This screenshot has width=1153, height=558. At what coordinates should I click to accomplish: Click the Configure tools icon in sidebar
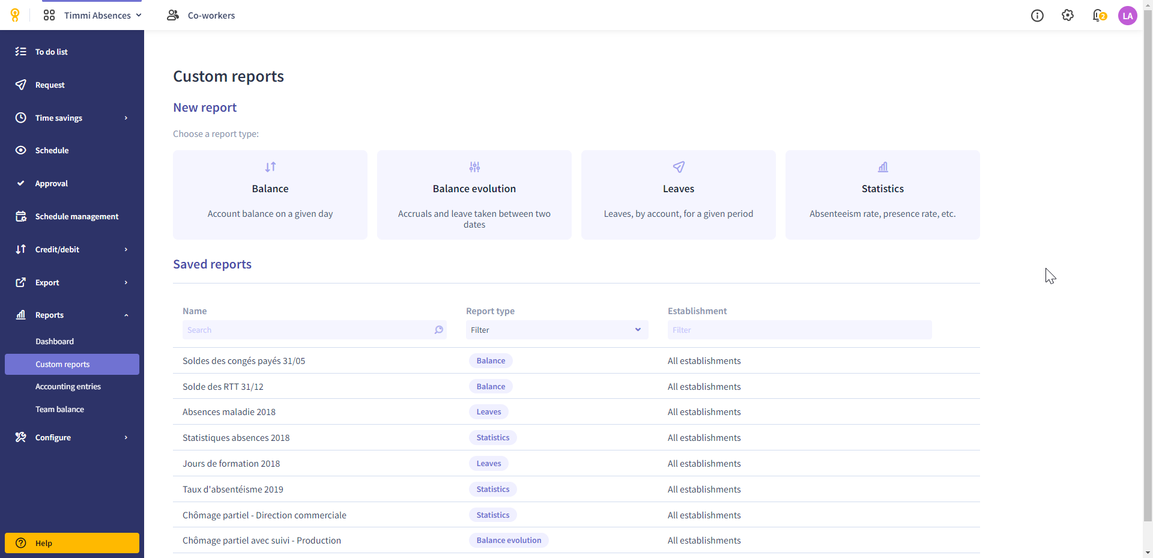click(x=21, y=437)
